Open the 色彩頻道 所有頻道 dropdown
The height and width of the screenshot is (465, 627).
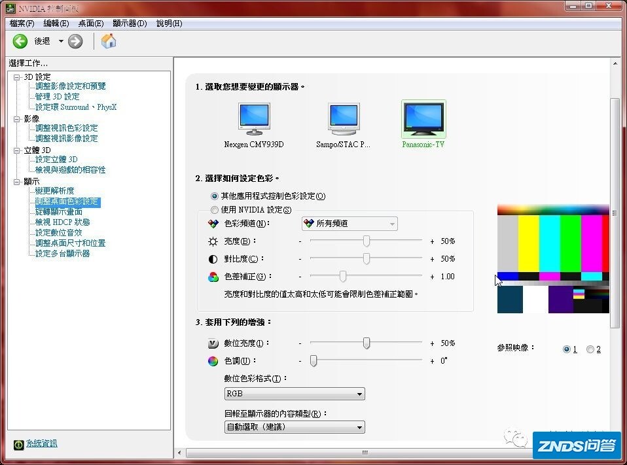pyautogui.click(x=349, y=224)
